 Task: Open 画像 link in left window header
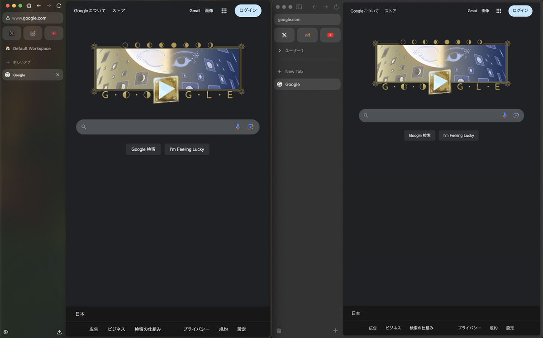[209, 10]
